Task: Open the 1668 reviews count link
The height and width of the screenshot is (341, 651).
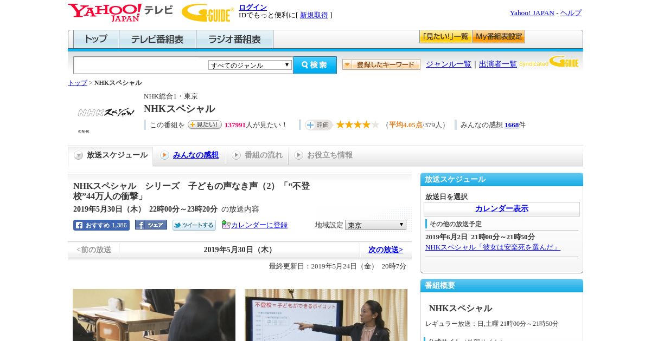Action: 512,125
